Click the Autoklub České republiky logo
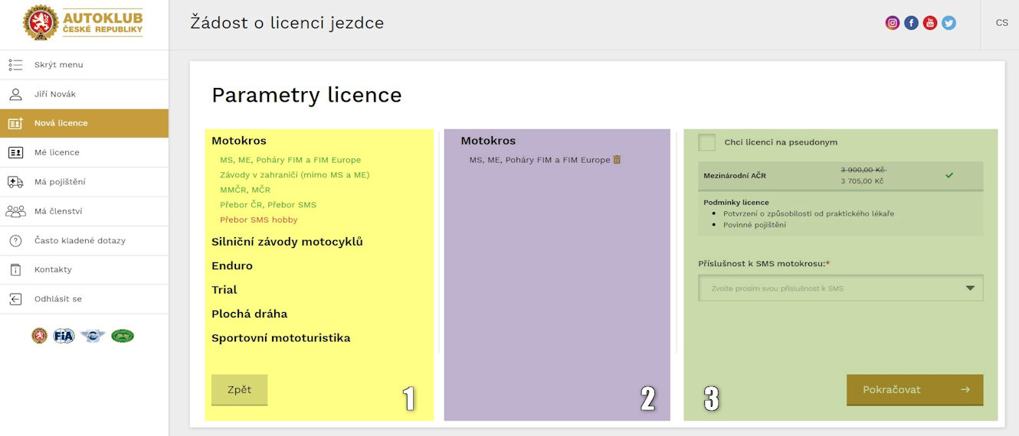Viewport: 1019px width, 436px height. (83, 22)
